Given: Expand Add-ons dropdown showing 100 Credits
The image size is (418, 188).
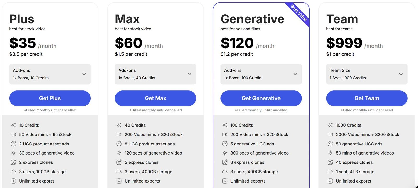Looking at the screenshot, I should tap(261, 74).
